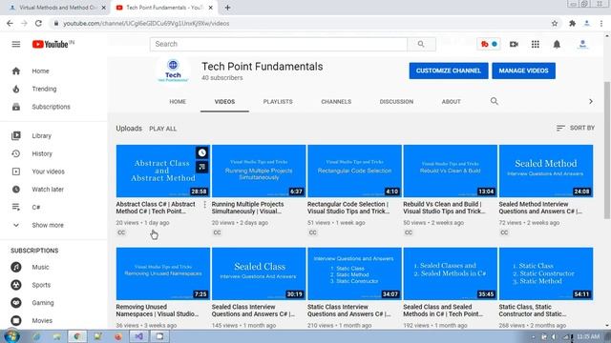Image resolution: width=611 pixels, height=343 pixels.
Task: Open the browser extensions puzzle icon
Action: coord(572,23)
